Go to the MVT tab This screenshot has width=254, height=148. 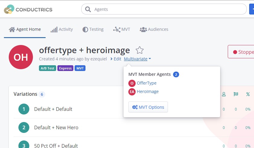122,30
